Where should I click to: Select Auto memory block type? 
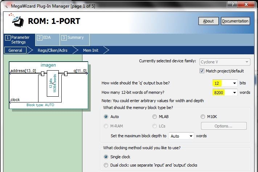[x=106, y=117]
